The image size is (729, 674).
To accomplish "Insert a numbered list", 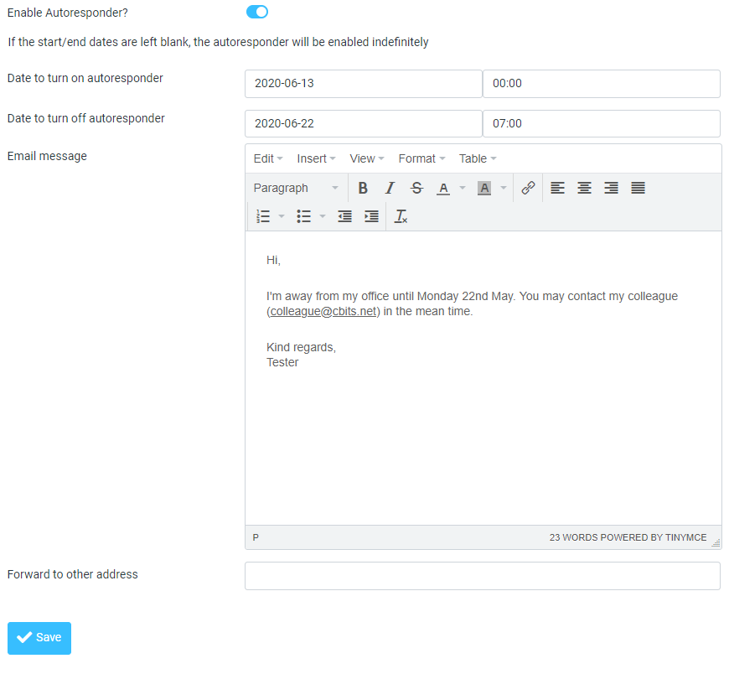I will (x=263, y=216).
